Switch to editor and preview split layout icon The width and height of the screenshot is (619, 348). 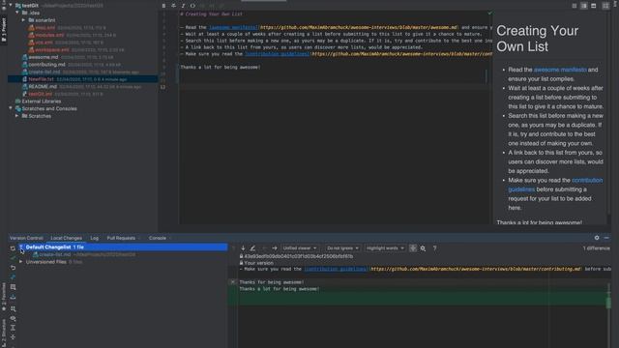point(584,6)
